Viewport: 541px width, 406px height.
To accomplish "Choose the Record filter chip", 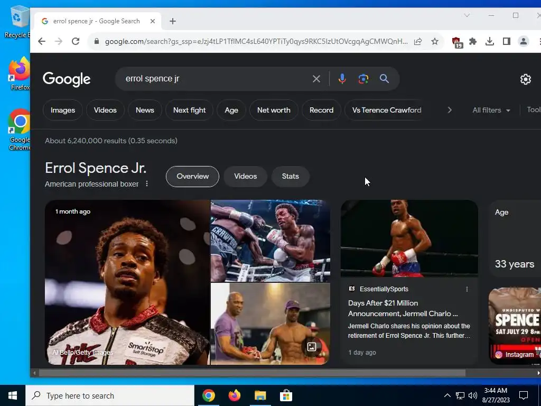I will (322, 110).
